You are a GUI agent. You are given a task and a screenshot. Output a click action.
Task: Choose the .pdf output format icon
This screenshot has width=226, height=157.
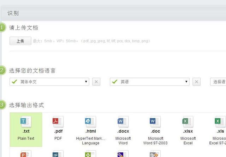point(58,121)
